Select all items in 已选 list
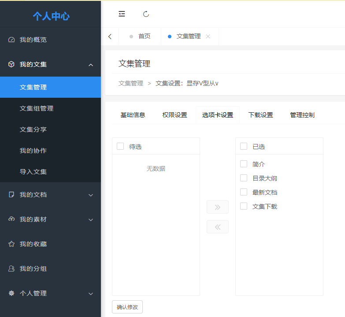The height and width of the screenshot is (317, 345). 244,146
